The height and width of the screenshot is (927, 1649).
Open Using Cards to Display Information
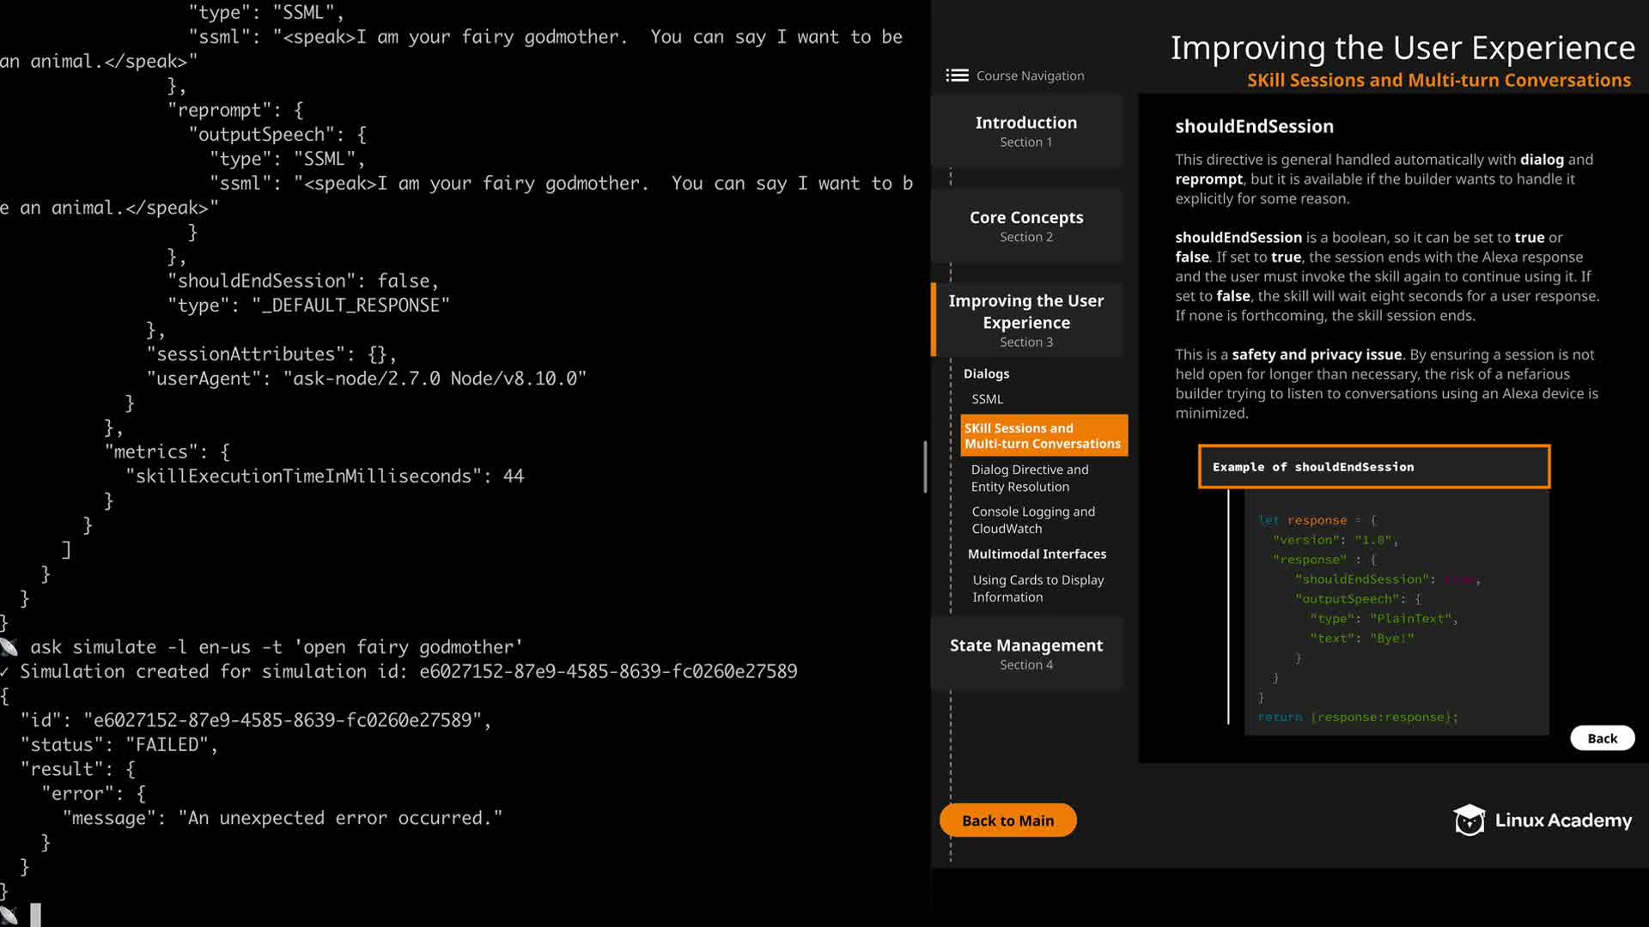point(1037,589)
